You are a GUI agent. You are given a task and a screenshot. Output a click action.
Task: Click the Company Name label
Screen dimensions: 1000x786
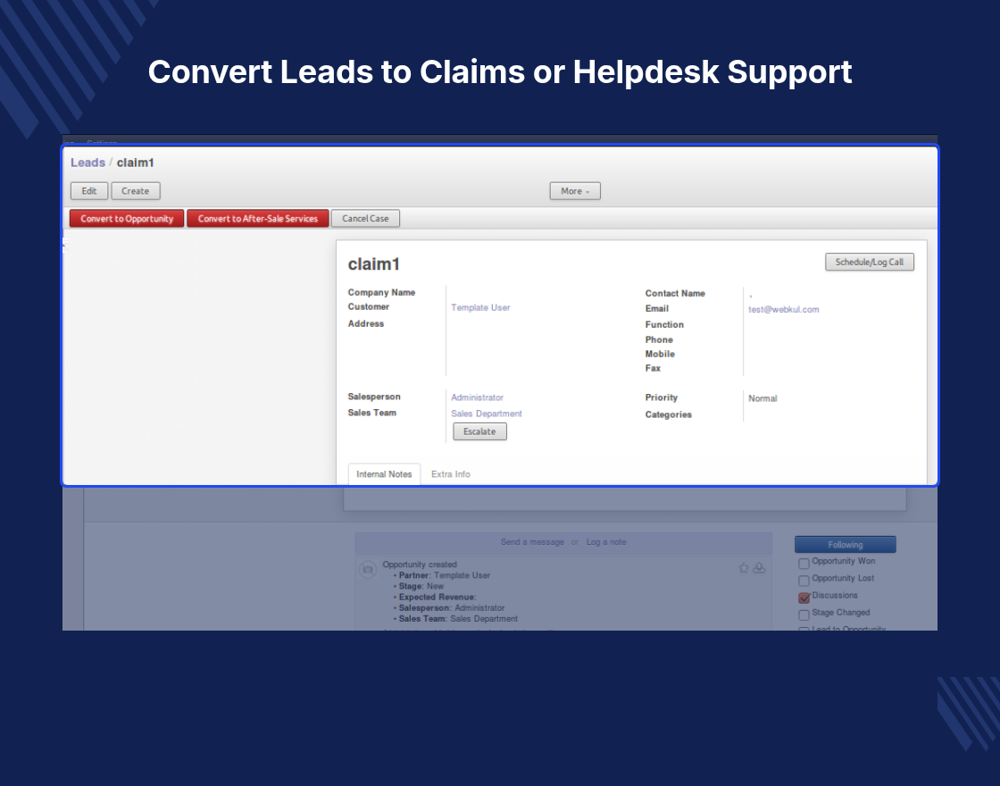coord(381,292)
